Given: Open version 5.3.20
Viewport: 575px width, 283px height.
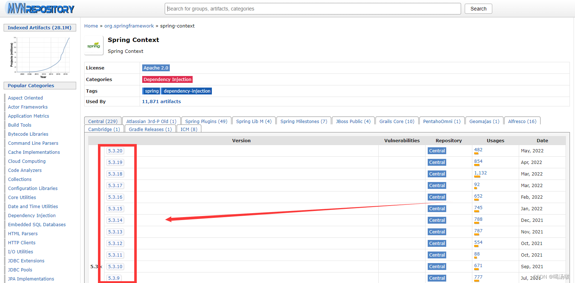Looking at the screenshot, I should 115,151.
